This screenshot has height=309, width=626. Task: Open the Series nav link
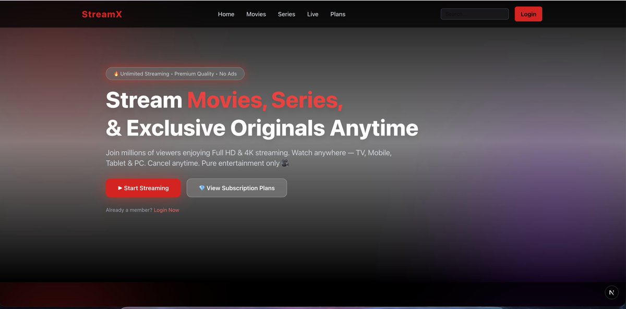click(x=286, y=14)
